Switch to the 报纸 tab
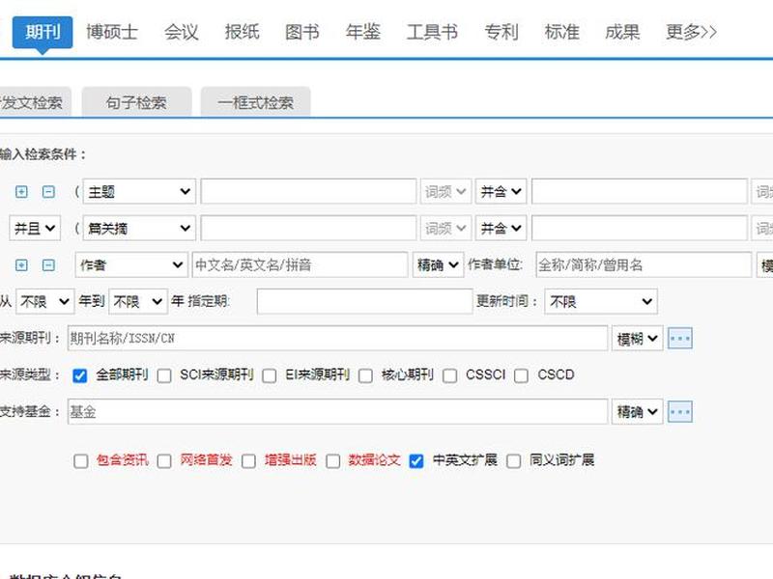Image resolution: width=773 pixels, height=579 pixels. coord(242,33)
